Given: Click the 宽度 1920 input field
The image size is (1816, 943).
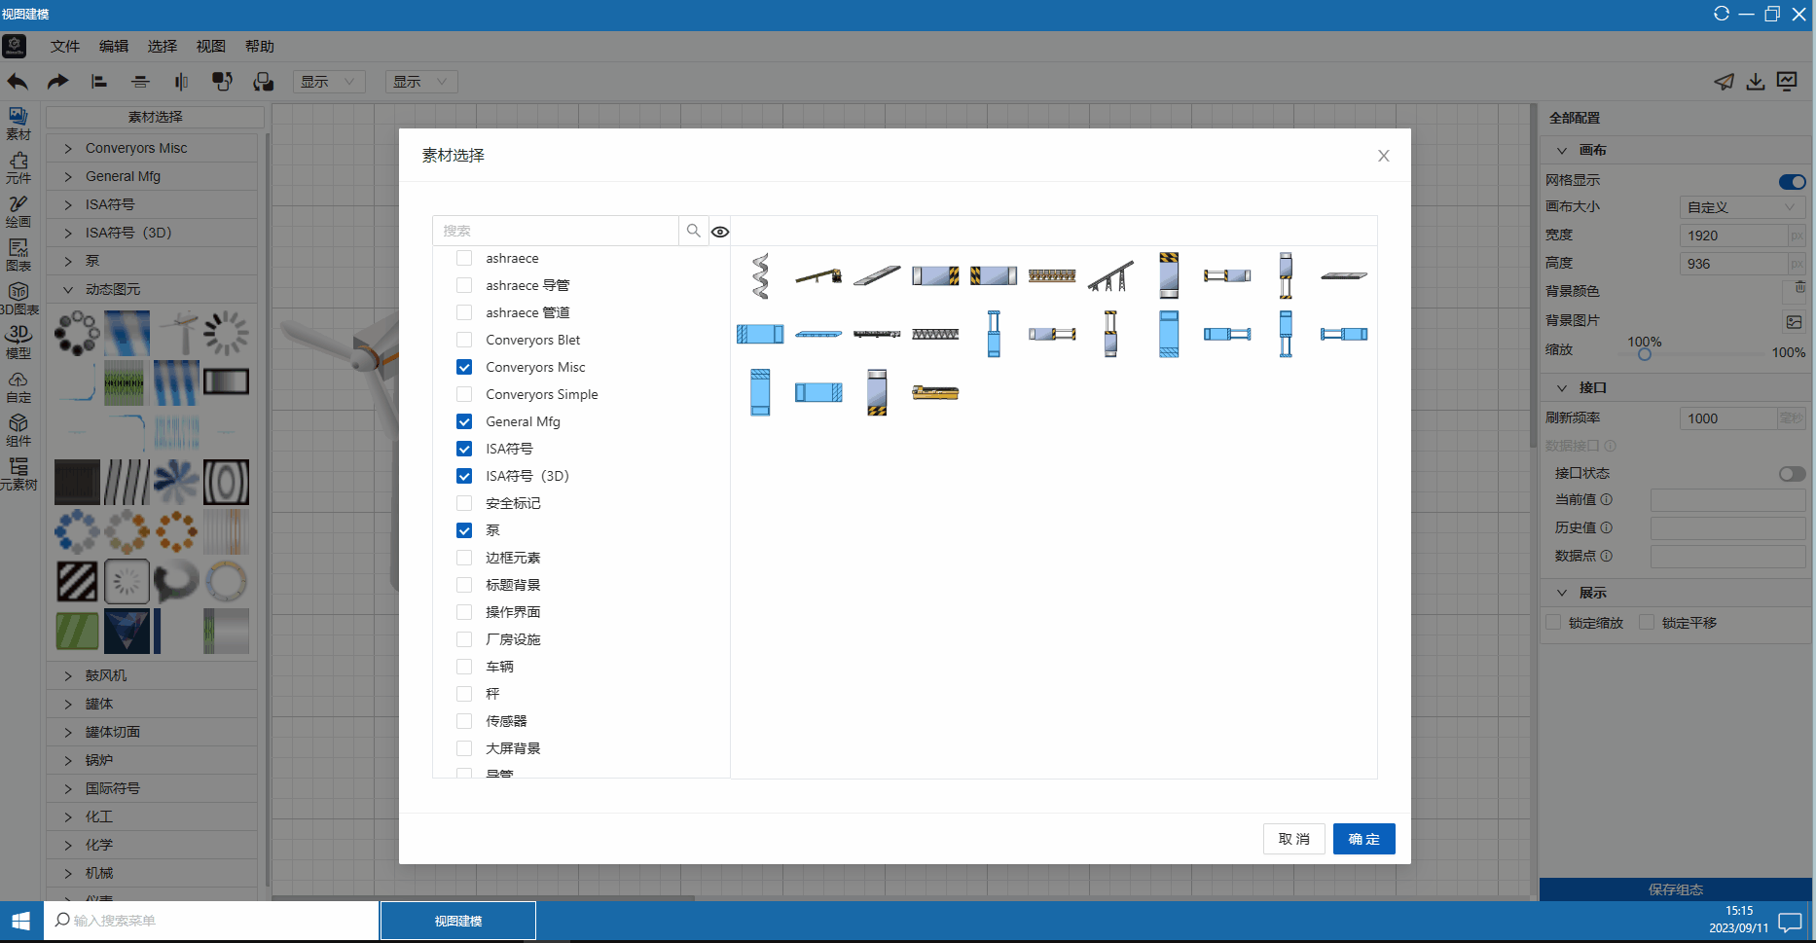Looking at the screenshot, I should tap(1734, 236).
